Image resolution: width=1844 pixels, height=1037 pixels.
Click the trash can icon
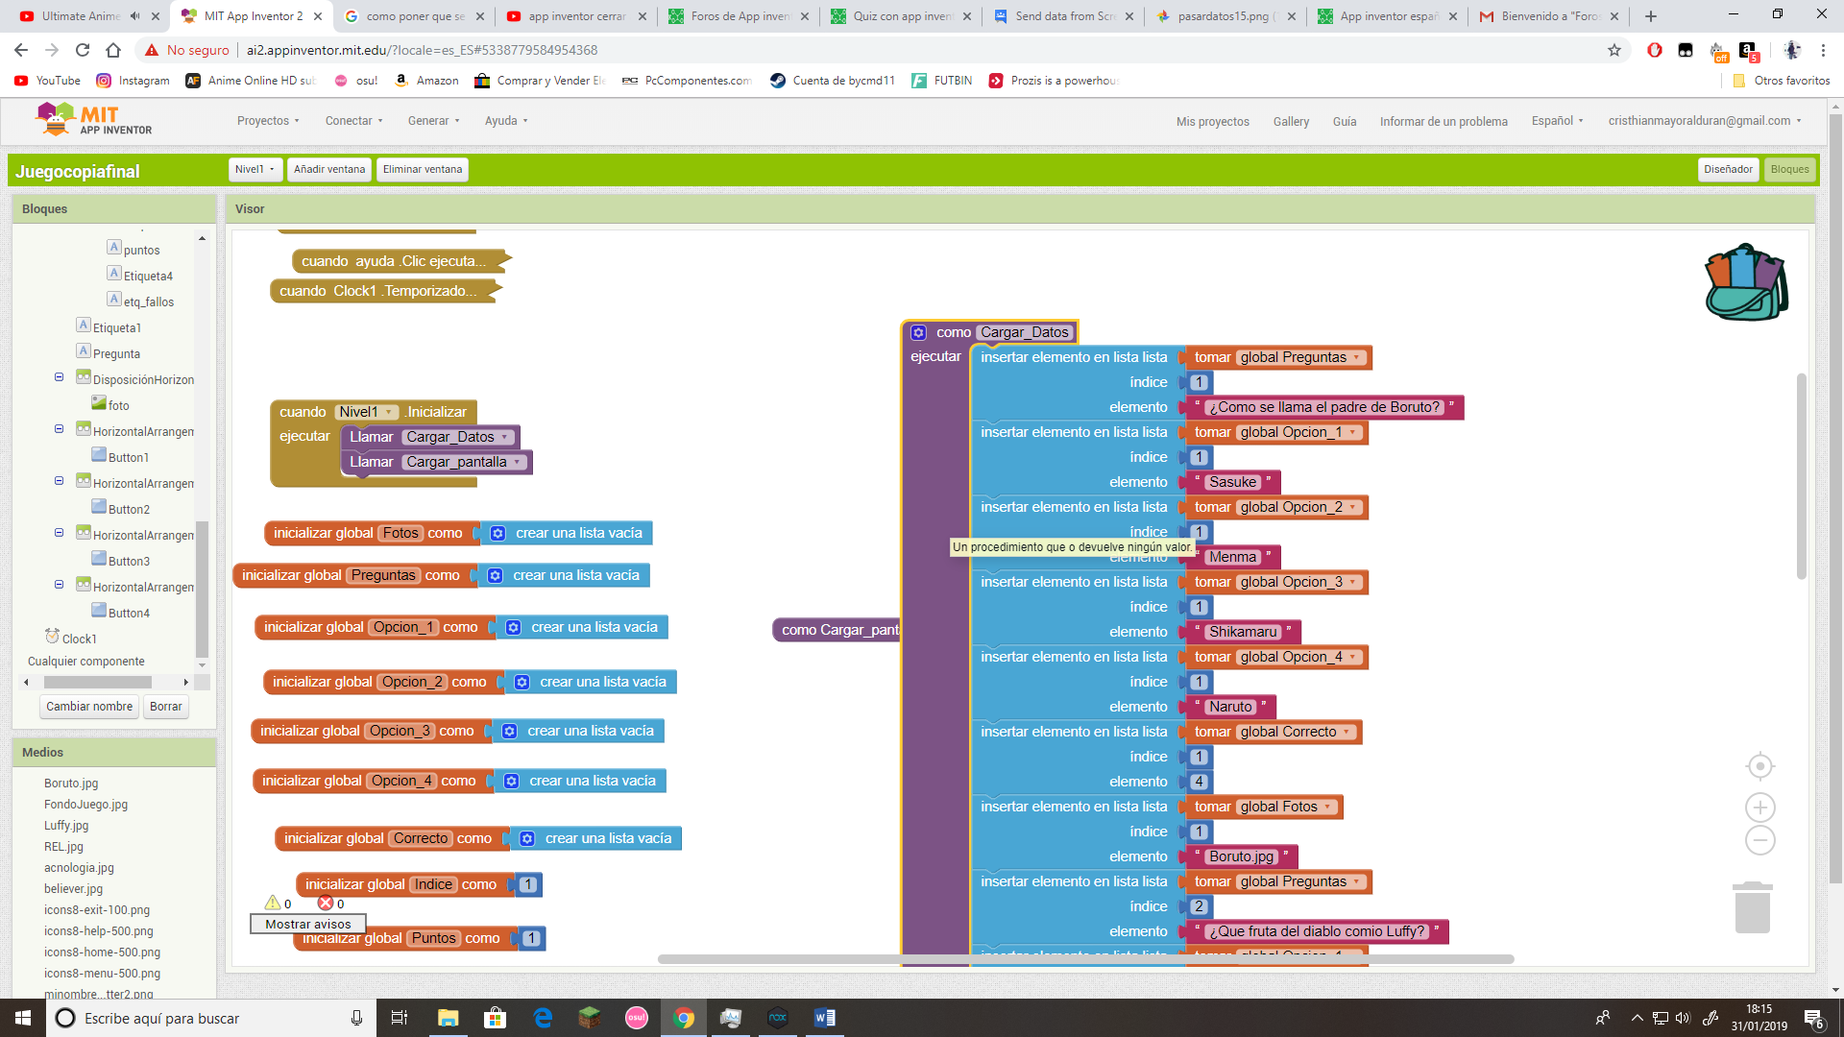1752,907
